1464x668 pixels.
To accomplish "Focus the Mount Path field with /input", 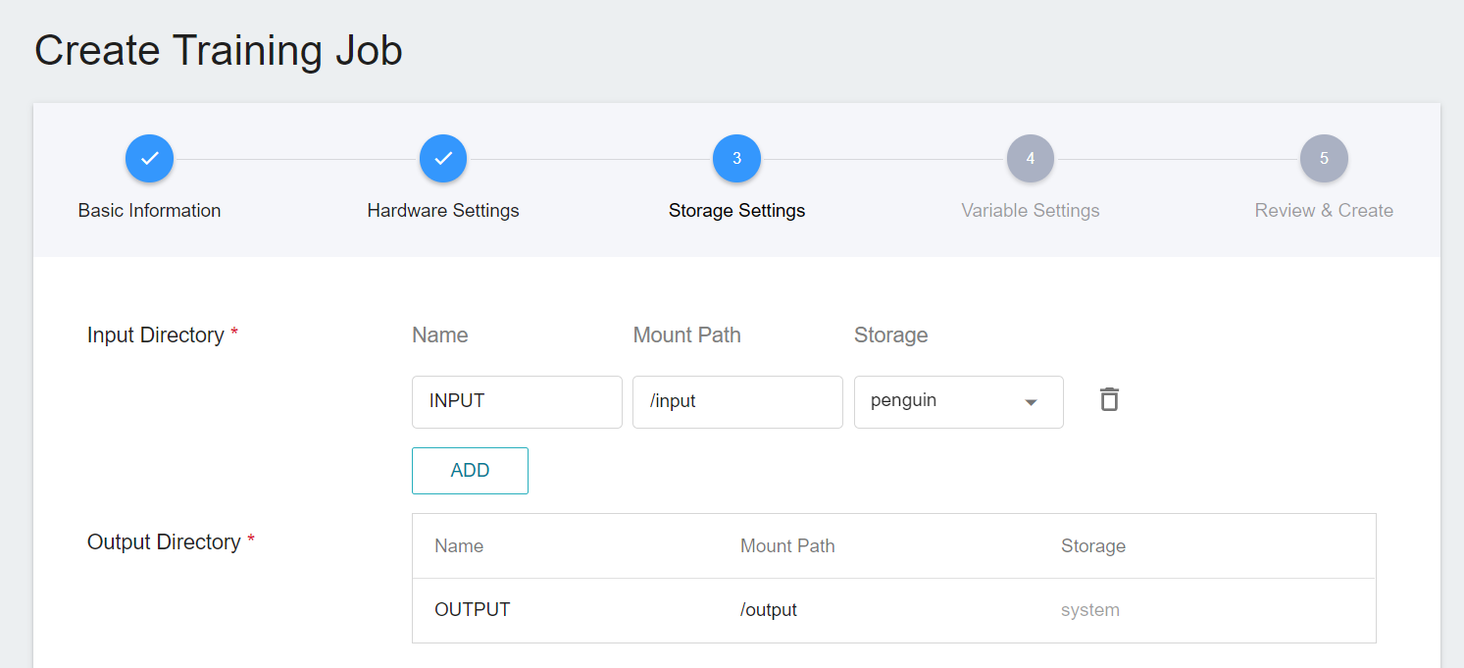I will click(737, 401).
